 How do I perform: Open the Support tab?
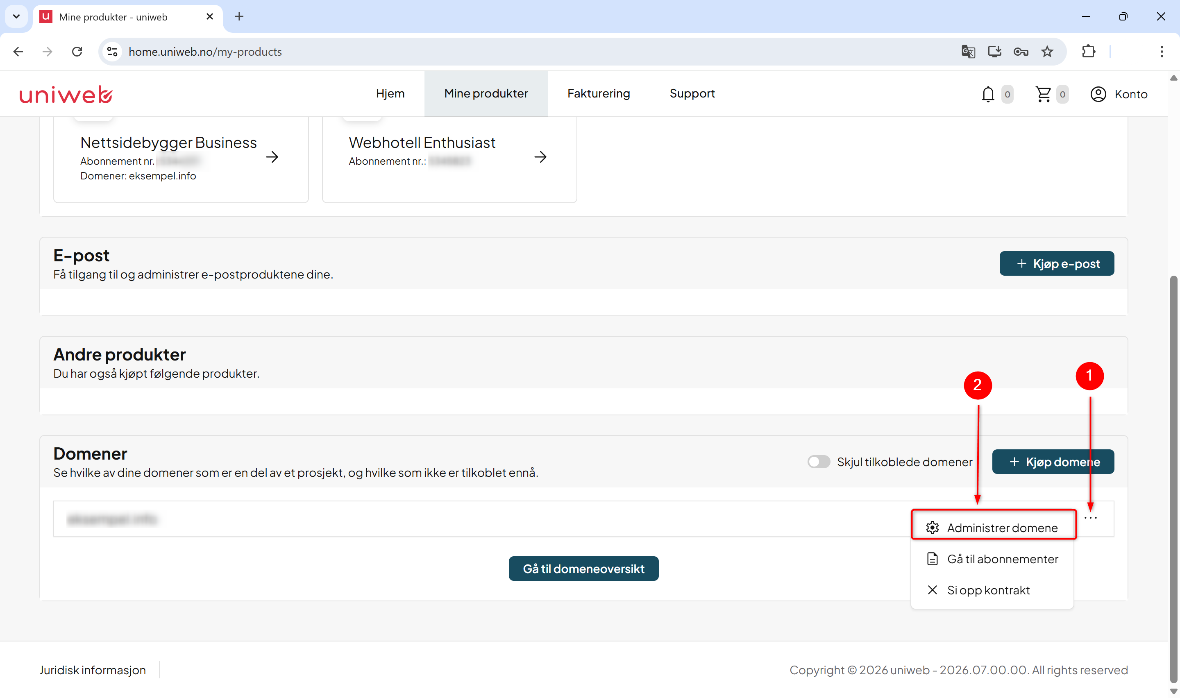pyautogui.click(x=692, y=94)
